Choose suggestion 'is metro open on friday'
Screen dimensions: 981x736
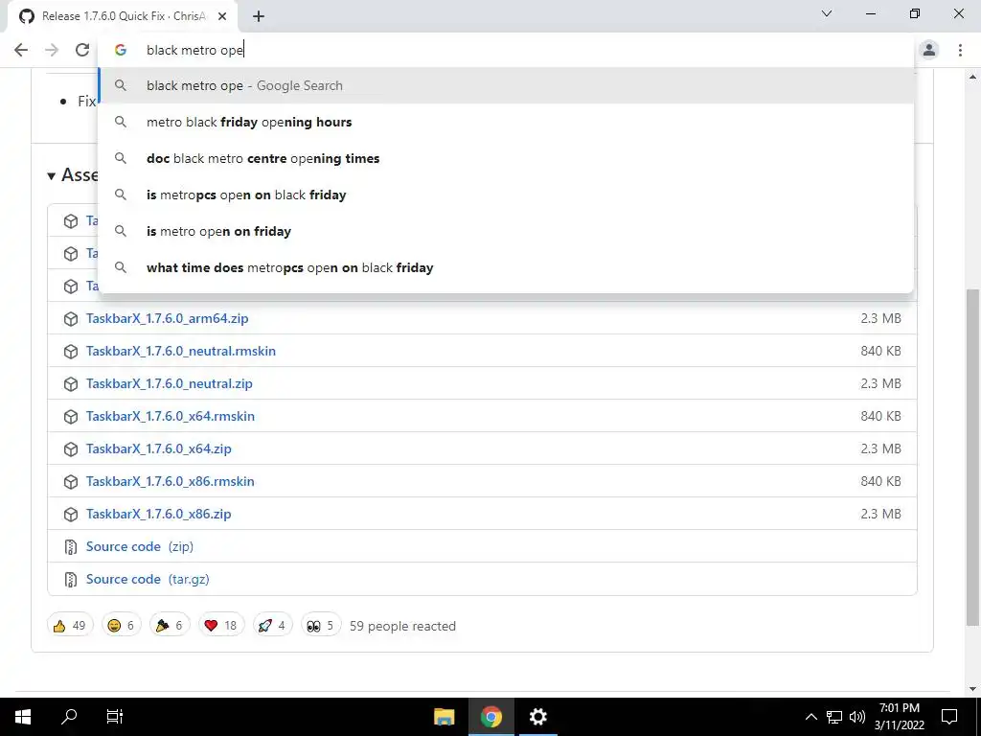507,231
